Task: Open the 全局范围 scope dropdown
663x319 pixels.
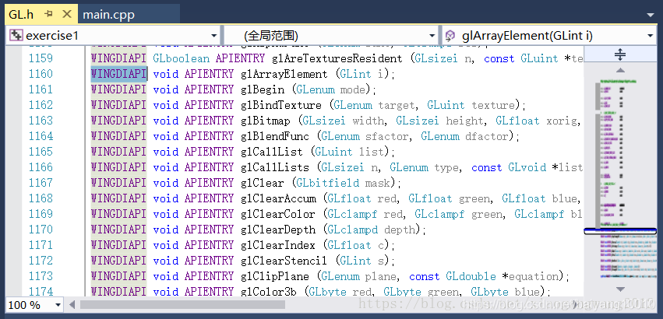Action: point(432,36)
